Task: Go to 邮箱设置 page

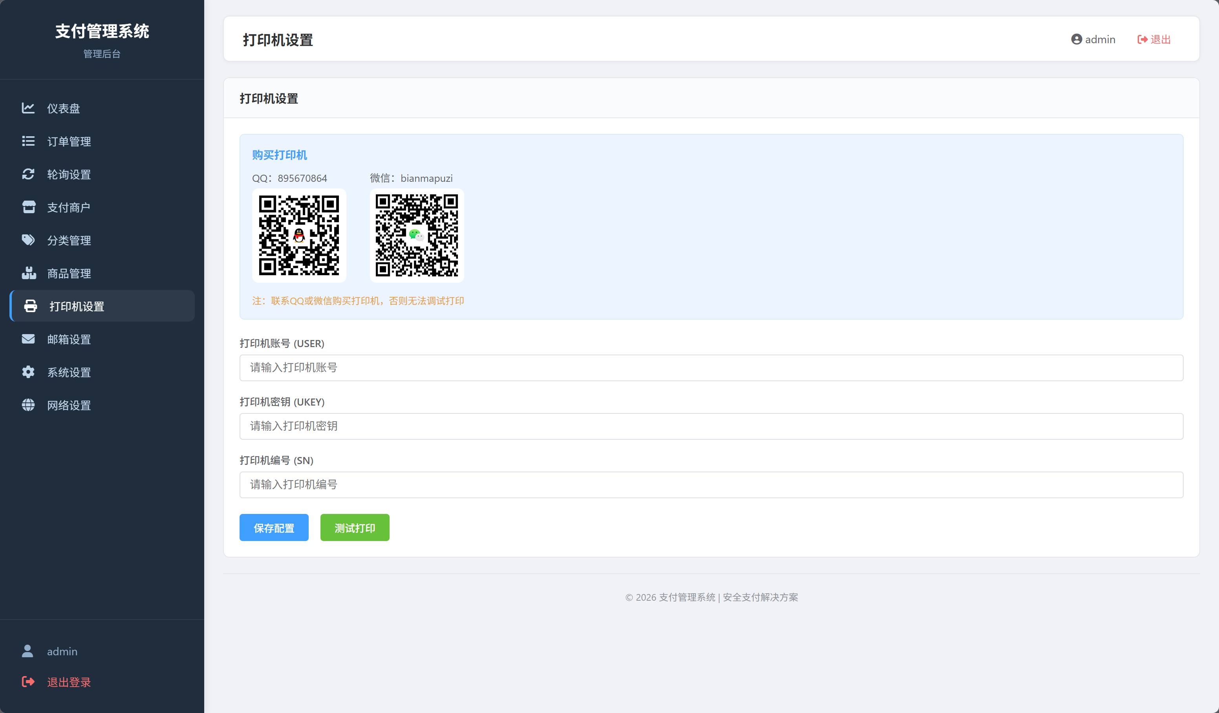Action: tap(102, 339)
